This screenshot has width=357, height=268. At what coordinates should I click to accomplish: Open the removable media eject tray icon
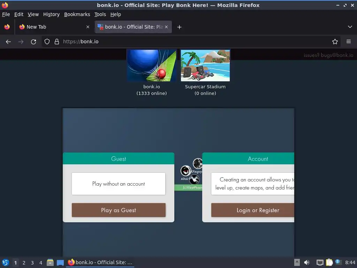click(297, 262)
